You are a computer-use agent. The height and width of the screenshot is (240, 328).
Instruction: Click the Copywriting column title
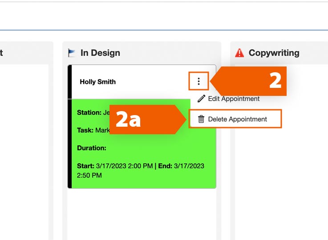point(274,53)
